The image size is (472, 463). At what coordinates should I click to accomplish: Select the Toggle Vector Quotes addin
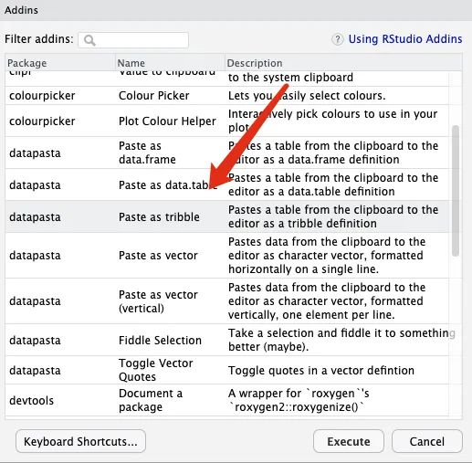tap(226, 370)
